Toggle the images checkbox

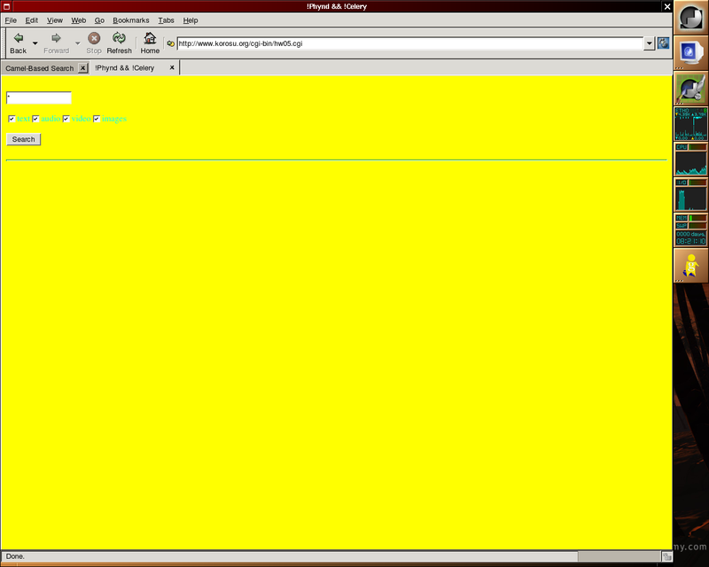point(97,119)
